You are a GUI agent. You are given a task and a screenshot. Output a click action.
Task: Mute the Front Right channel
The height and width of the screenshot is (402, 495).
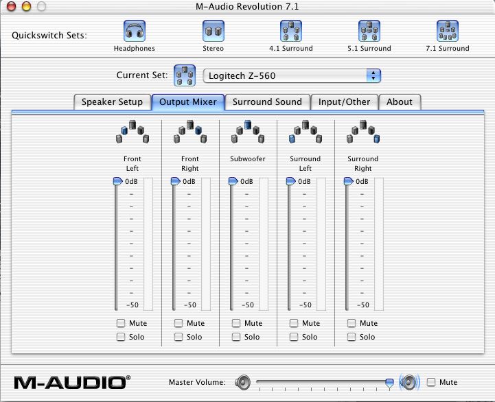pos(179,323)
